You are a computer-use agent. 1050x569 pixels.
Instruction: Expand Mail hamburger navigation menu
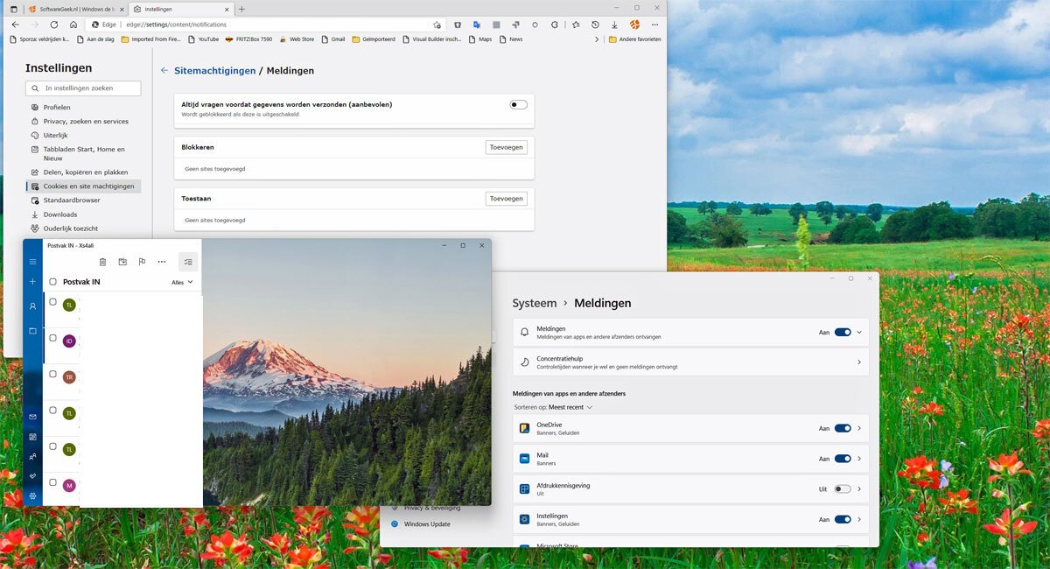[32, 262]
